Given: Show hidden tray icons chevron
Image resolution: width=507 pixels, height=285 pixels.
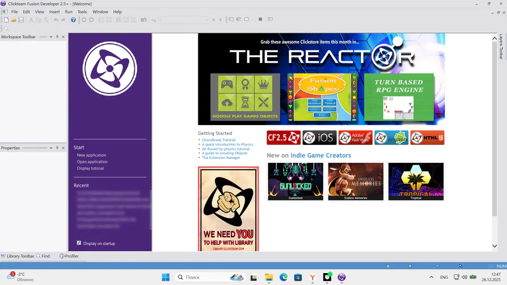Looking at the screenshot, I should point(432,277).
